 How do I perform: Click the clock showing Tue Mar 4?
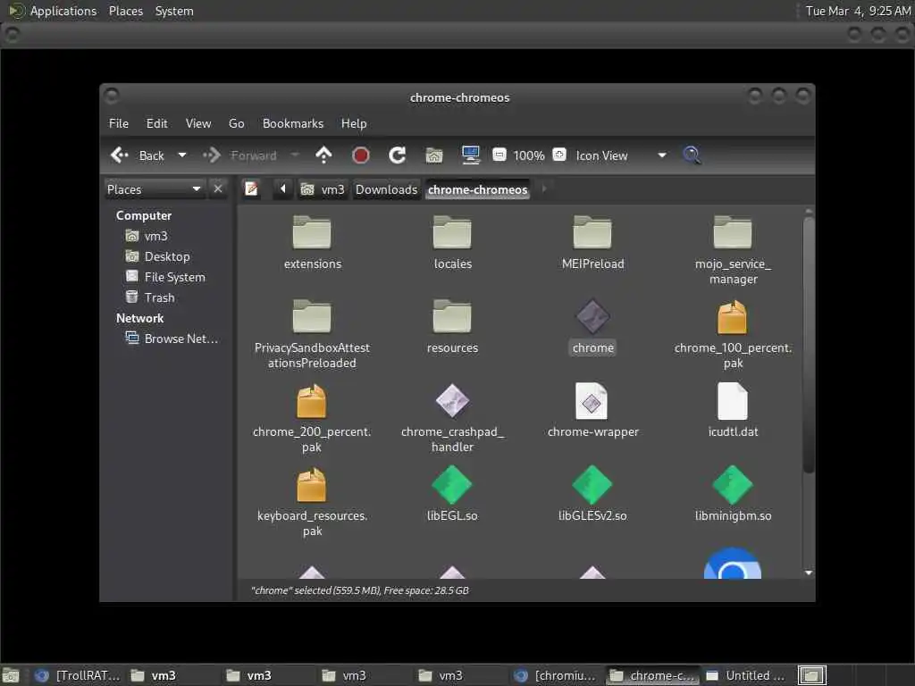click(x=858, y=11)
